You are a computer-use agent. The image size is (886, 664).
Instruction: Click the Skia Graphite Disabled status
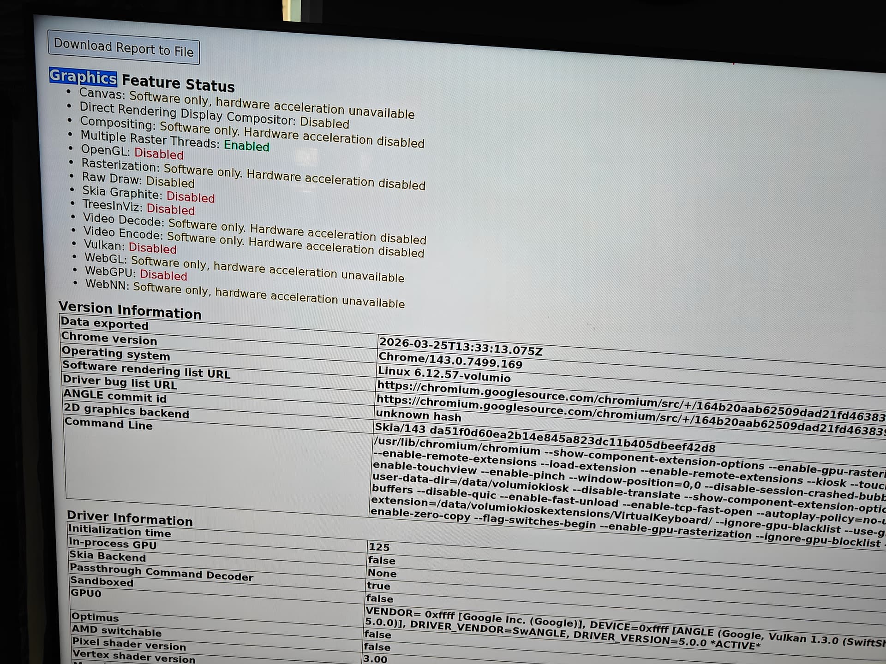[190, 197]
